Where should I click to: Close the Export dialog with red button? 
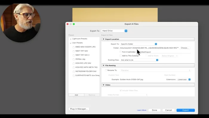[67, 24]
